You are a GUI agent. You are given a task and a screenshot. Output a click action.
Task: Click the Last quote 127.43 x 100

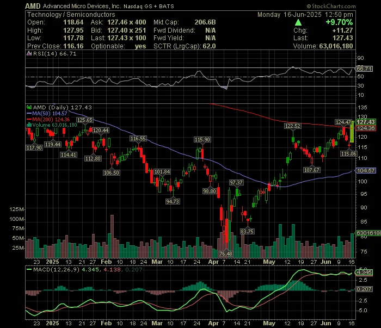click(x=127, y=38)
